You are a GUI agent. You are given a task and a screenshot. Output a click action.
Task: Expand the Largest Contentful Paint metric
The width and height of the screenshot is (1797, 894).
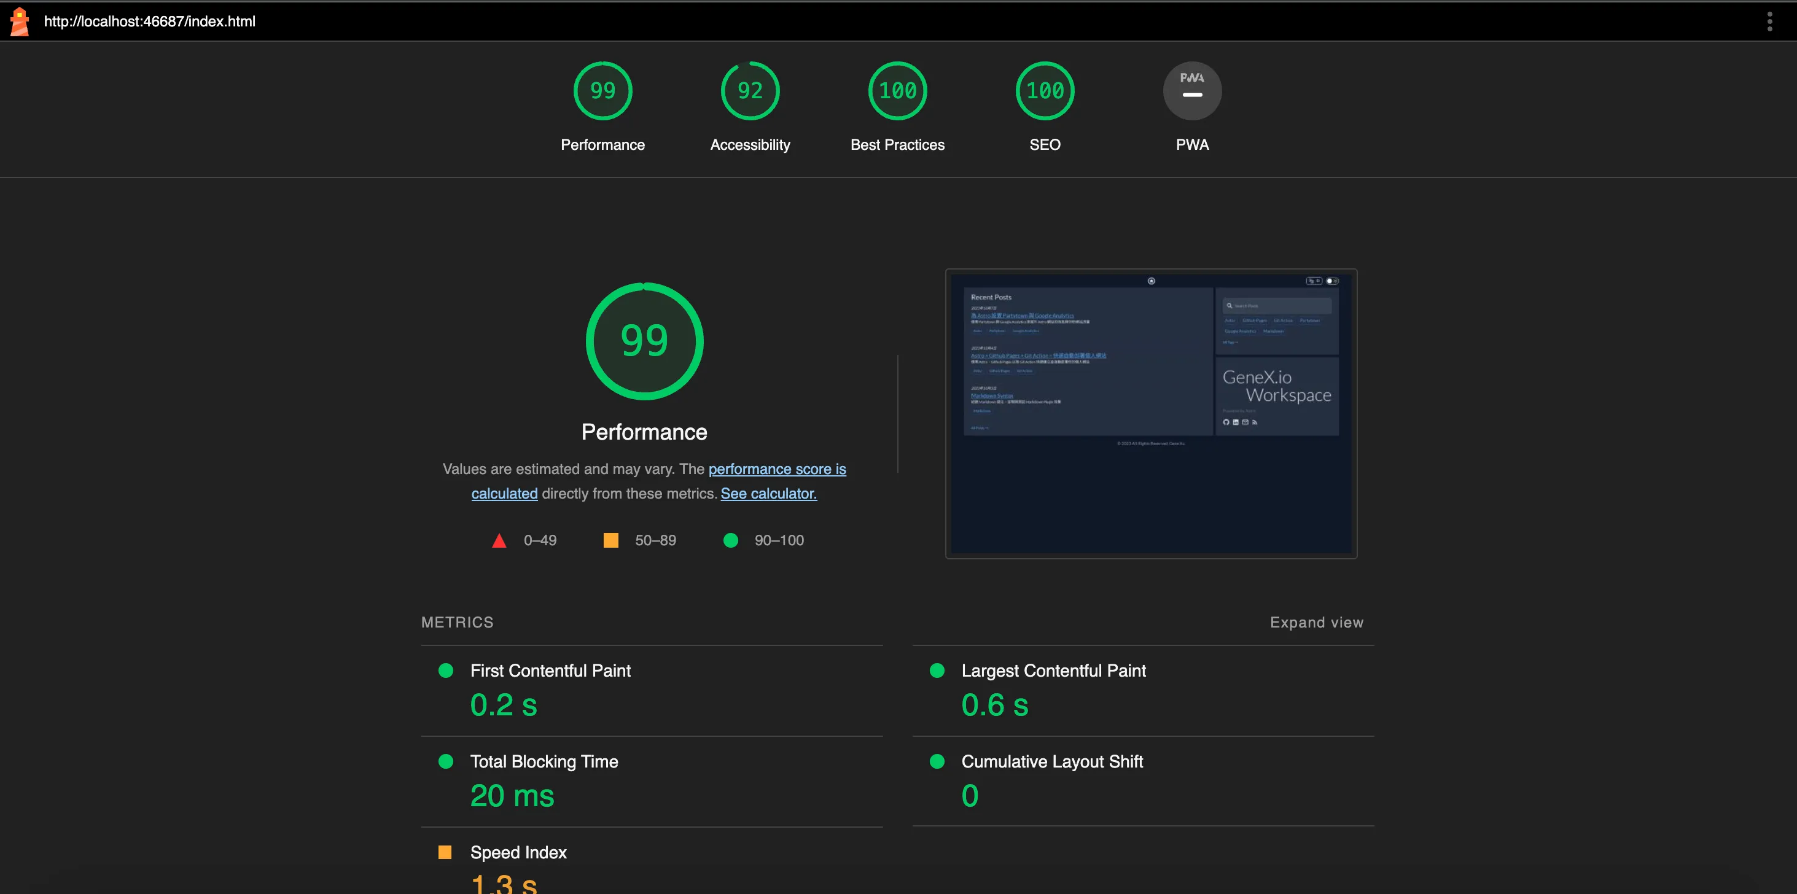point(1053,670)
